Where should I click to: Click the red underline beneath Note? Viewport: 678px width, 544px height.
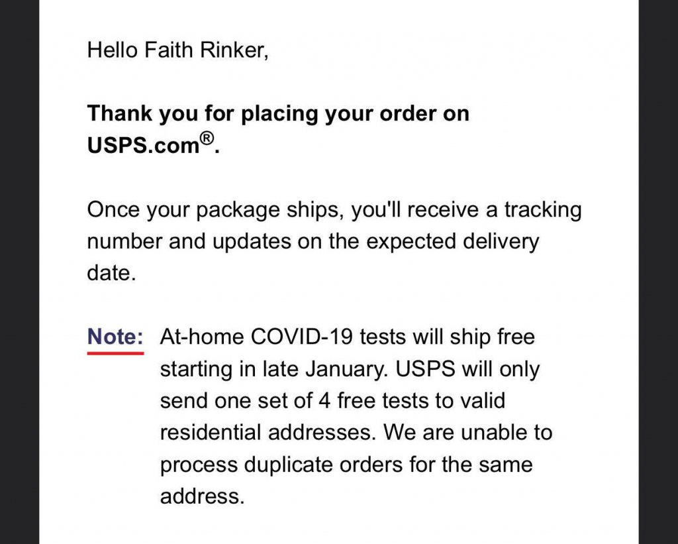pos(115,353)
